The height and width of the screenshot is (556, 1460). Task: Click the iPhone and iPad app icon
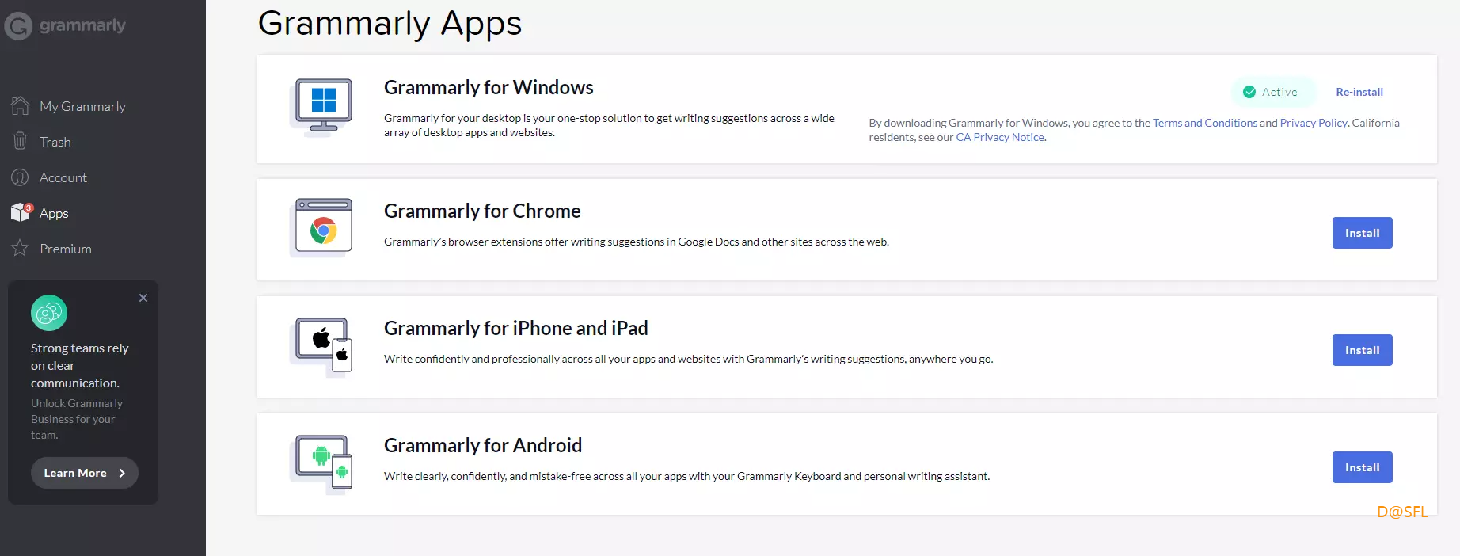pyautogui.click(x=321, y=347)
